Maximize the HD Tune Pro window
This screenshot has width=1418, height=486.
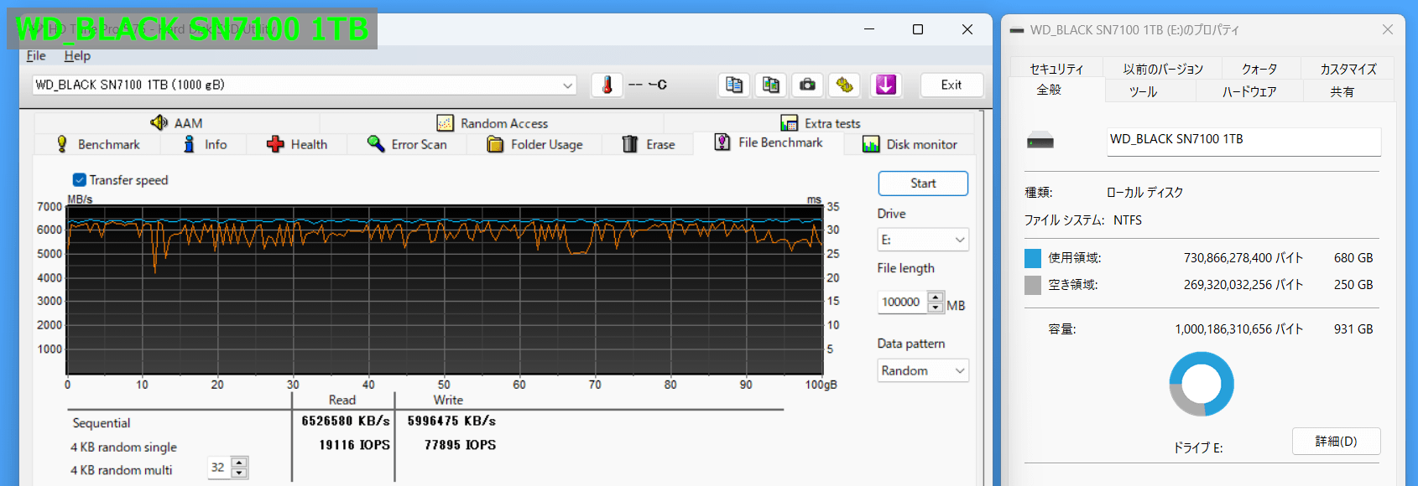(918, 29)
